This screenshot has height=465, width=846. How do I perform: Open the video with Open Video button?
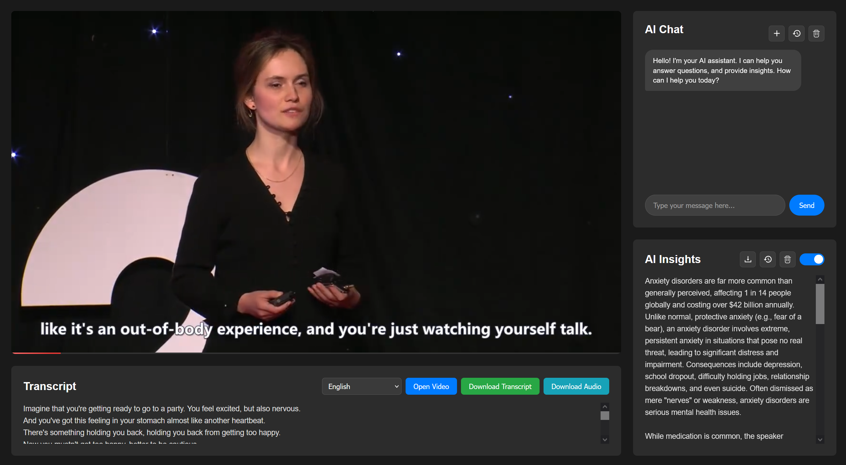[x=431, y=386]
